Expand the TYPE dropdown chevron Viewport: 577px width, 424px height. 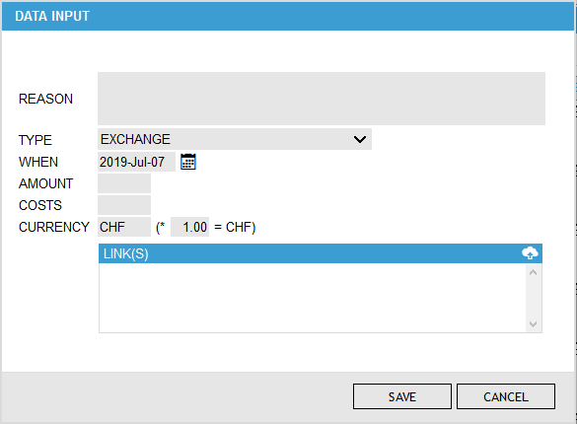tap(360, 139)
